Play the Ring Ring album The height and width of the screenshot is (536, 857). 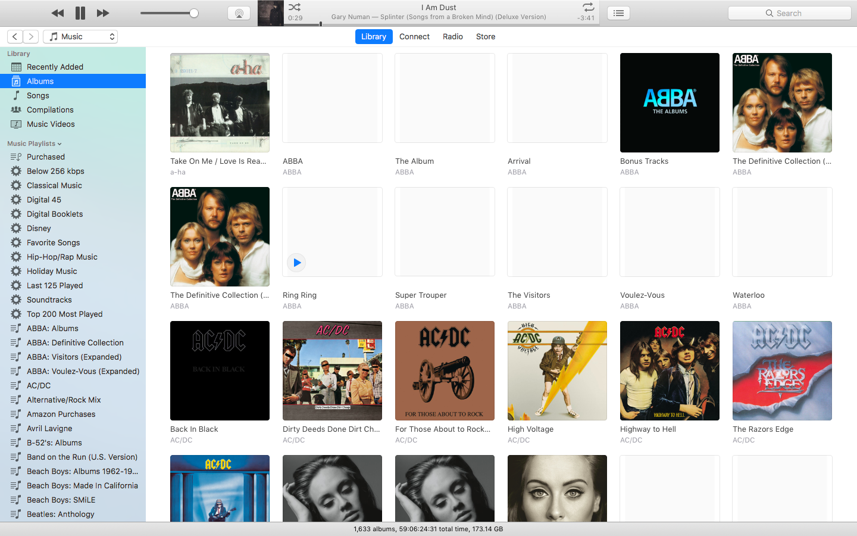(x=296, y=263)
